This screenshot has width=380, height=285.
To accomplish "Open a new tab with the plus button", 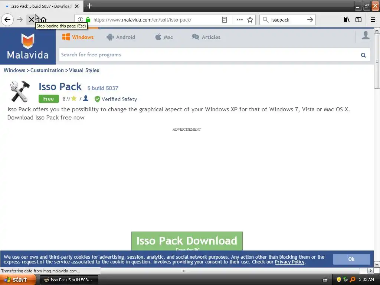I will 89,6.
